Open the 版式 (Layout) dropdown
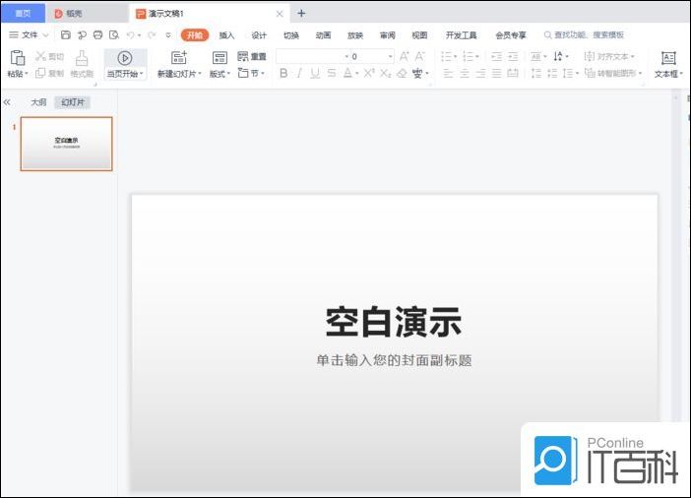Screen dimensions: 691x498 coord(220,74)
